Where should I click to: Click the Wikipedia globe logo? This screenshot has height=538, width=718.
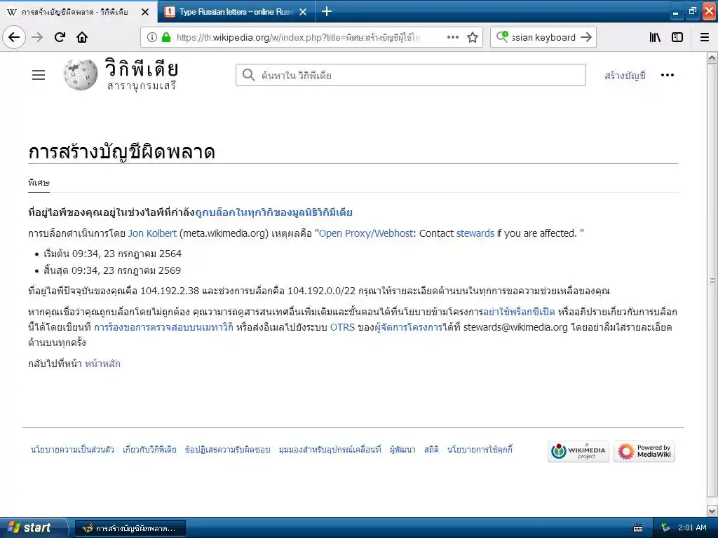(x=81, y=74)
